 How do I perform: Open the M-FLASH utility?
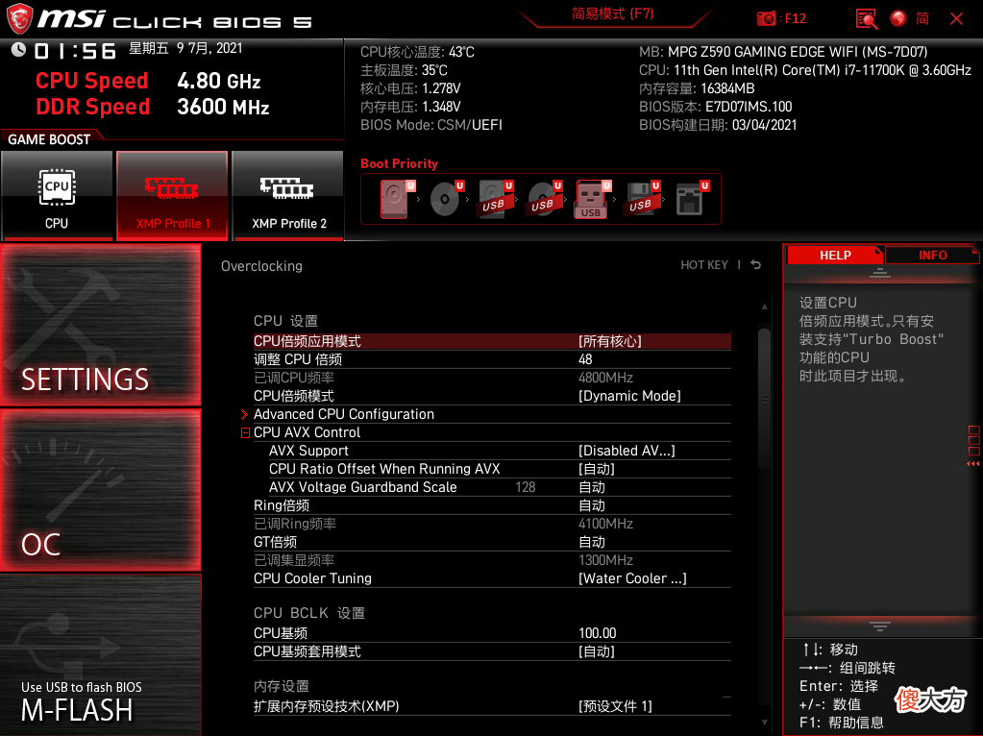click(x=100, y=655)
